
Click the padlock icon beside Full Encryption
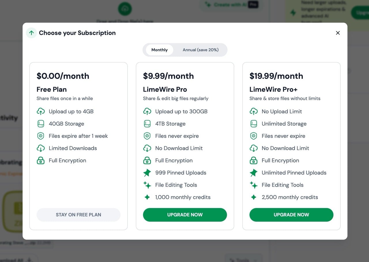[147, 160]
